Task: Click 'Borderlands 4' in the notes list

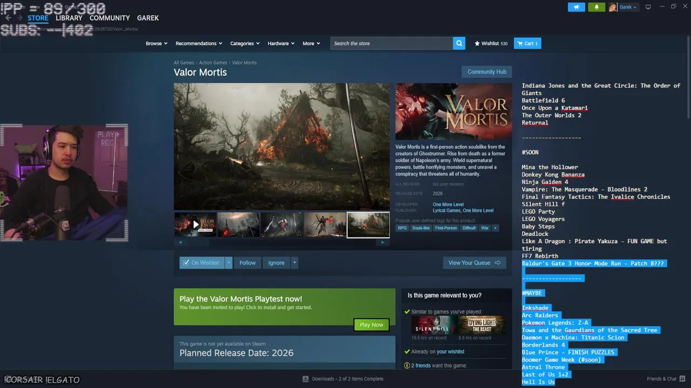Action: click(543, 345)
